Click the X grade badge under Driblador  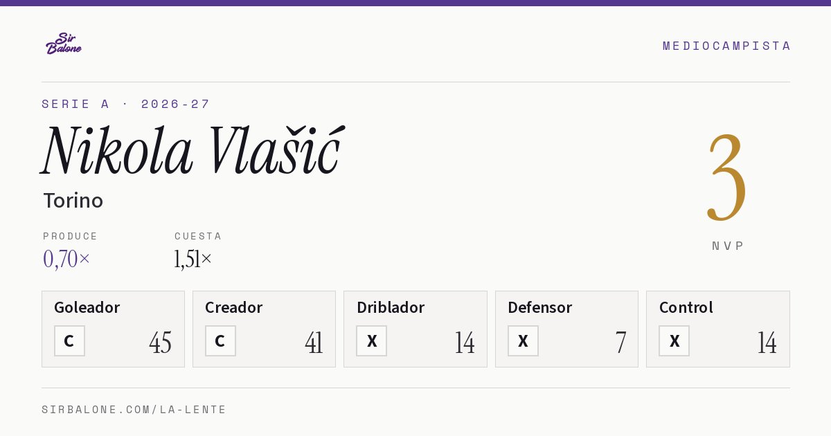[x=372, y=340]
